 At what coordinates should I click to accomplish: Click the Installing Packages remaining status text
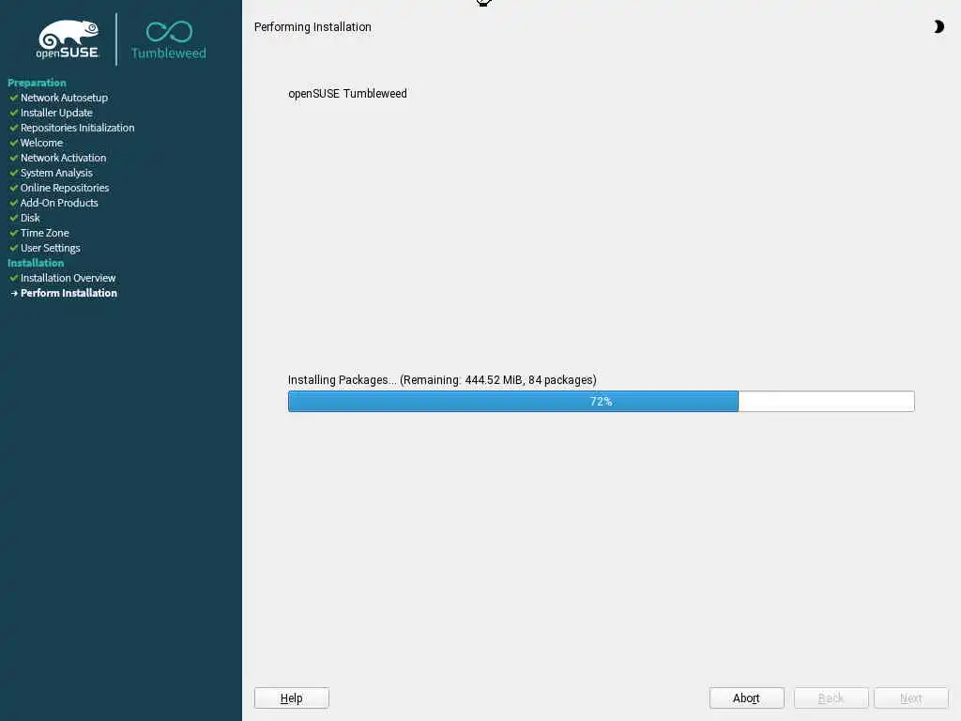[442, 379]
